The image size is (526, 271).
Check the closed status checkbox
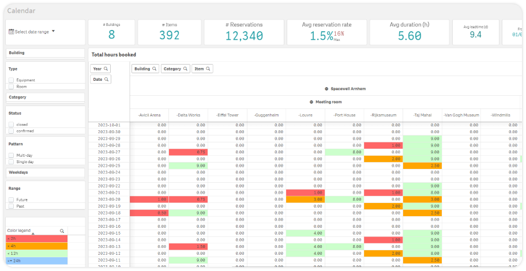tap(12, 125)
